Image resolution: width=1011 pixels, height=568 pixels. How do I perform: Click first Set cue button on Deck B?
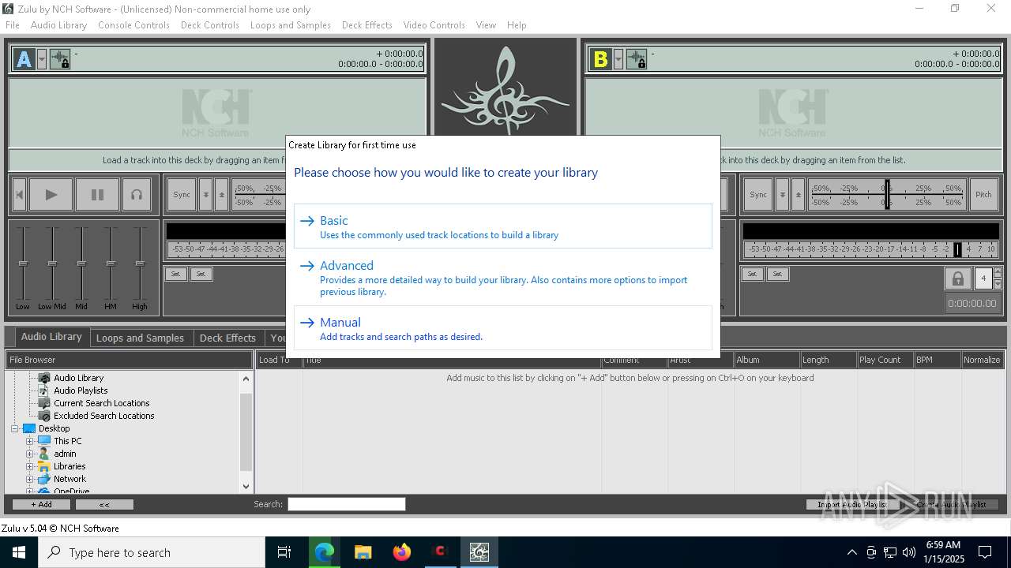point(752,274)
